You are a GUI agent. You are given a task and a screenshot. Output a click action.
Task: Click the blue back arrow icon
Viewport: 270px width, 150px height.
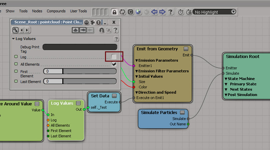click(154, 12)
